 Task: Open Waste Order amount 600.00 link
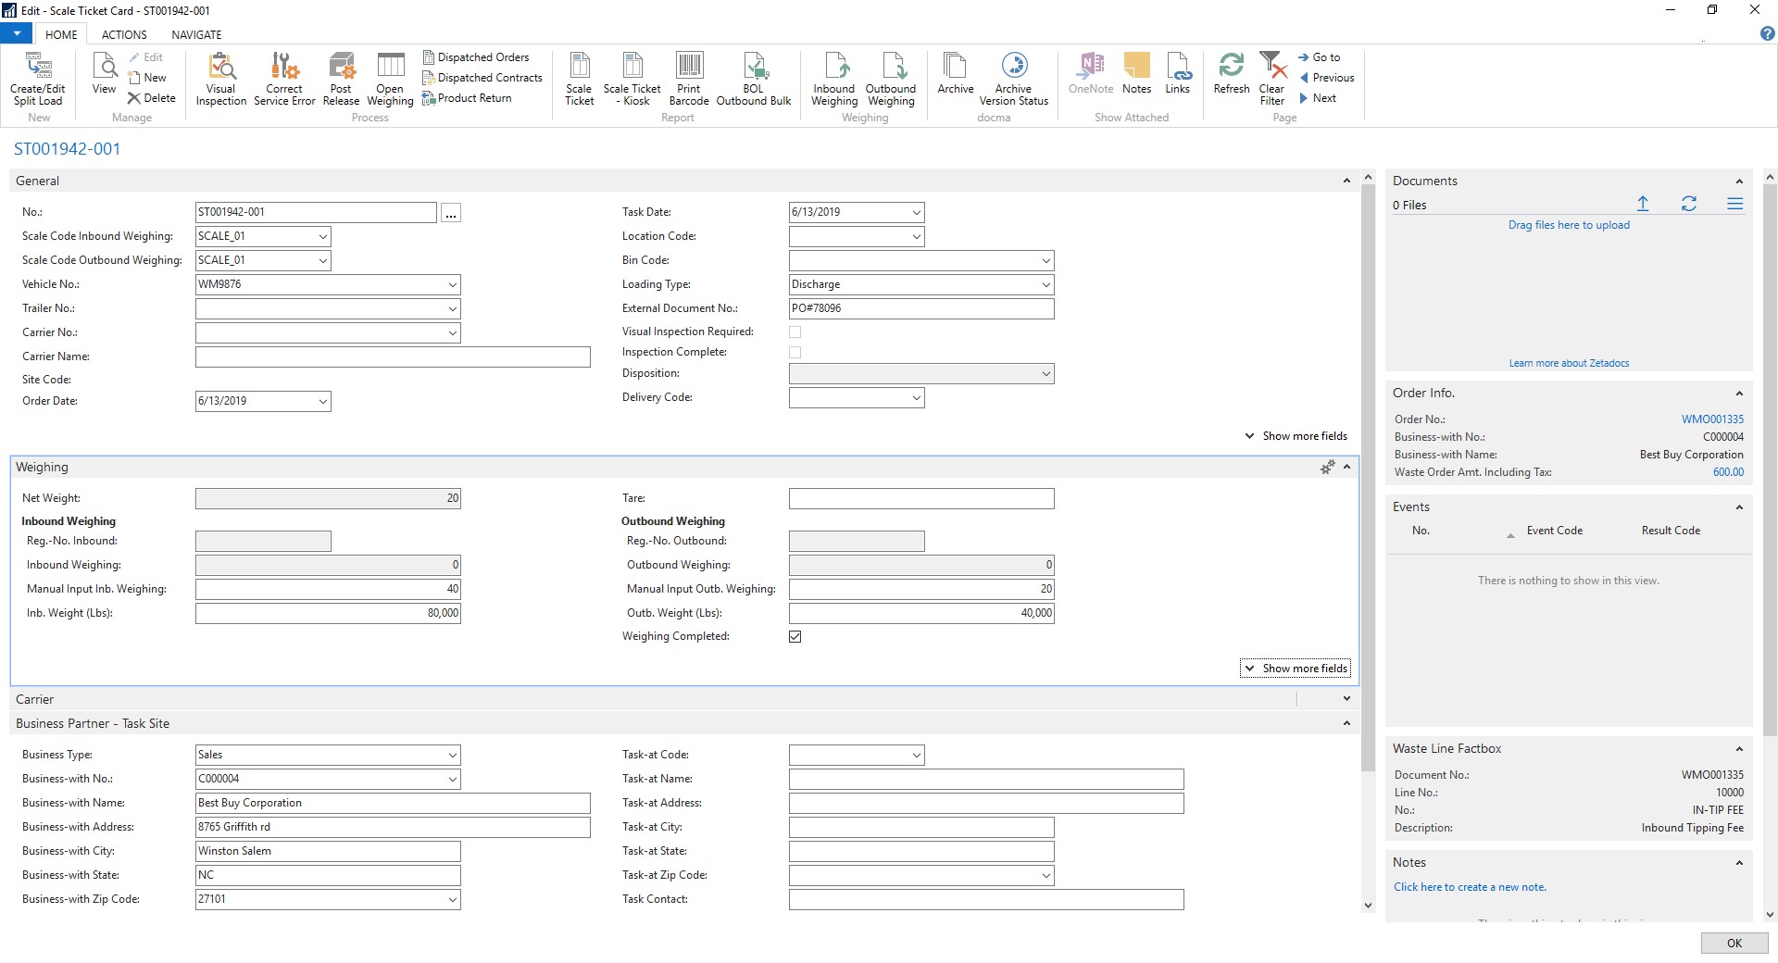[1728, 472]
